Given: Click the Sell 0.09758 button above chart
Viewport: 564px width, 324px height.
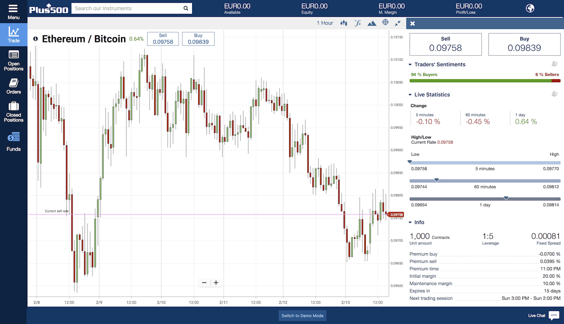Looking at the screenshot, I should tap(163, 39).
